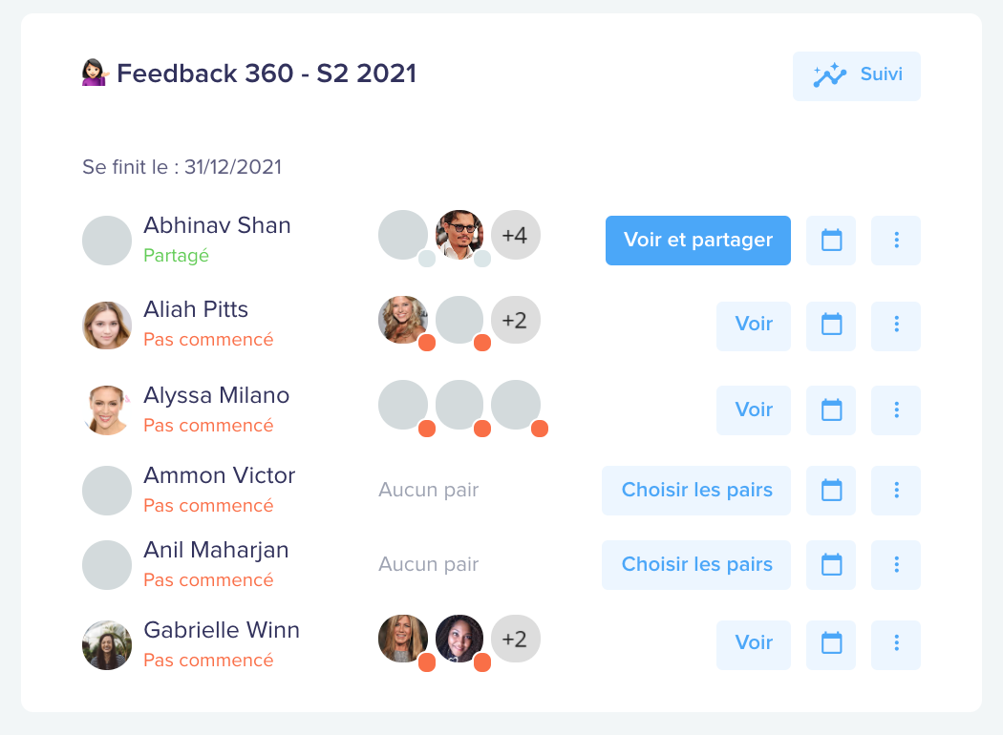
Task: Open three-dot menu for Abhinav Shan
Action: (896, 241)
